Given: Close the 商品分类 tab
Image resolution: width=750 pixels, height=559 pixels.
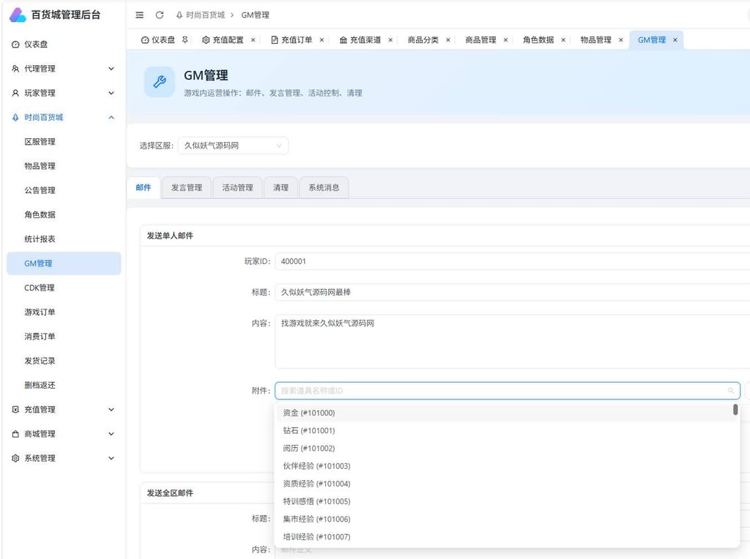Looking at the screenshot, I should [448, 40].
